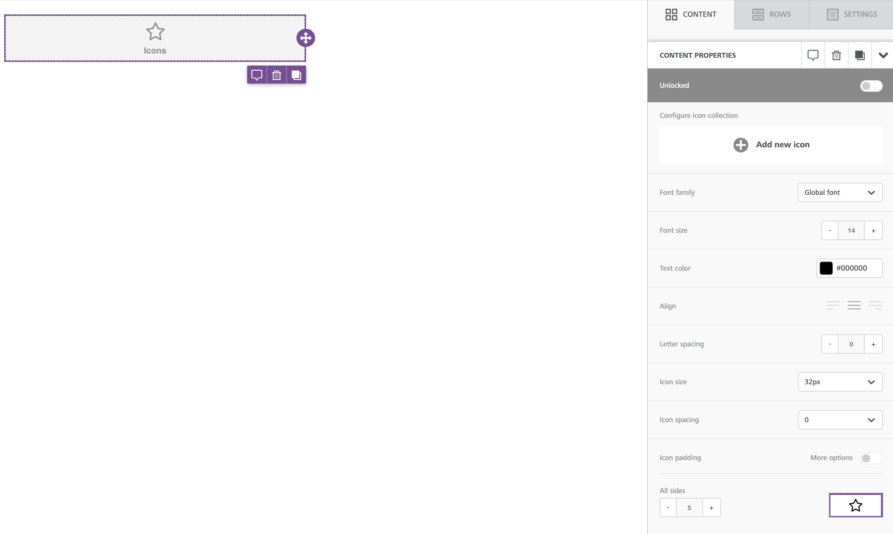This screenshot has width=893, height=534.
Task: Align icons to the right
Action: click(x=875, y=305)
